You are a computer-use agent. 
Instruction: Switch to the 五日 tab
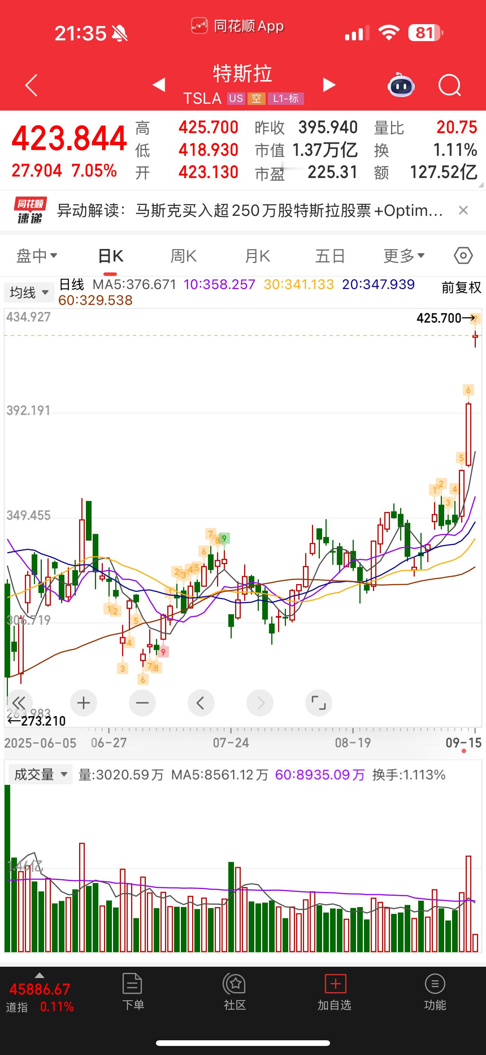click(330, 256)
